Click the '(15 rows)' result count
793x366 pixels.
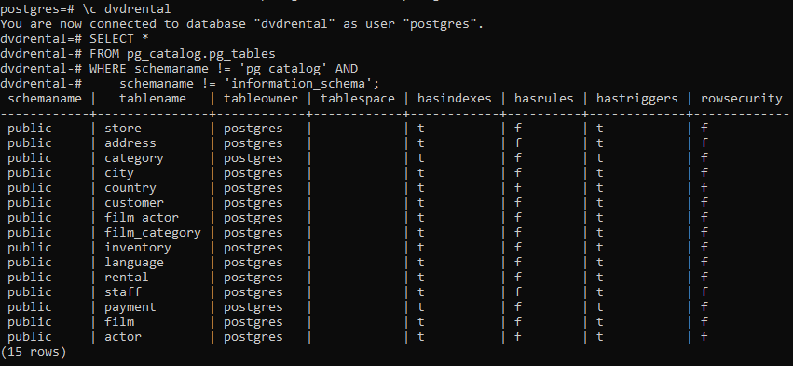pyautogui.click(x=34, y=352)
